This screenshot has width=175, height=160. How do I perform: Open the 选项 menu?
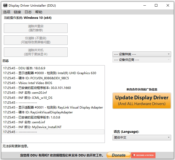pos(7,12)
